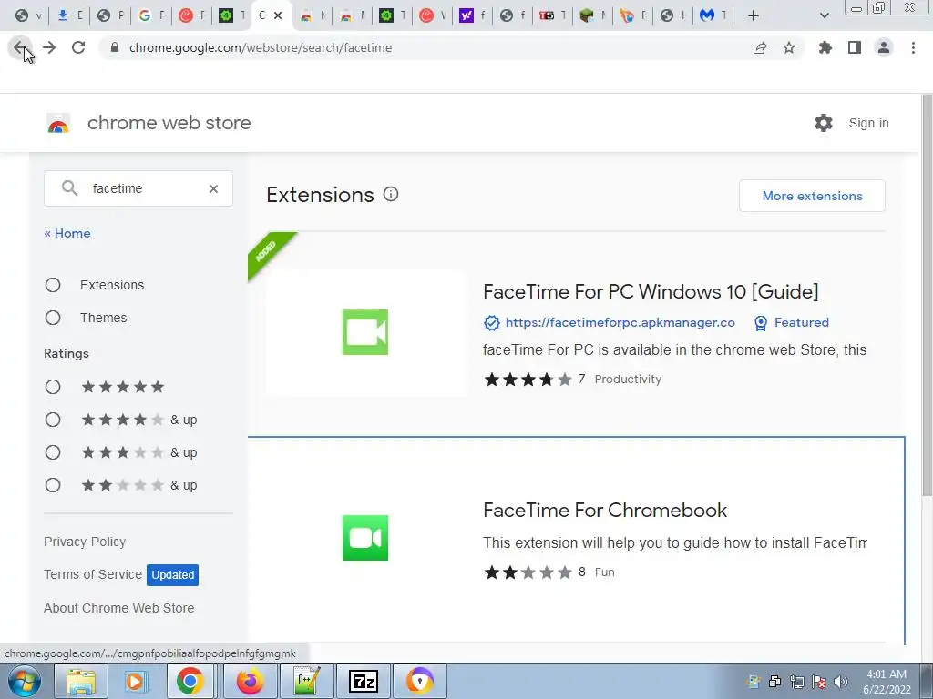Screen dimensions: 933x699
Task: Go back with the browser back arrow
Action: (x=20, y=47)
